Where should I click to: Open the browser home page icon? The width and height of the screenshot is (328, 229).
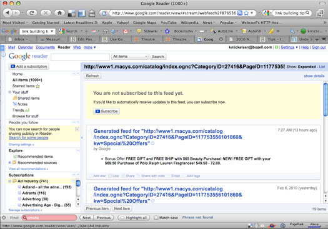(59, 13)
